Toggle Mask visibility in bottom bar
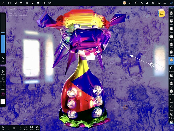The image size is (174, 131). coord(26,128)
